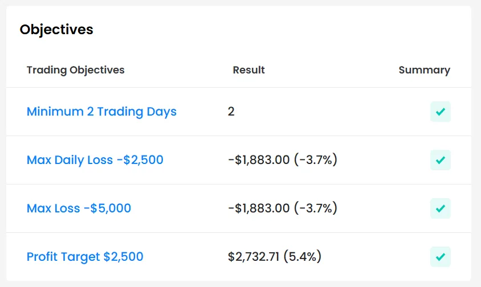Screen dimensions: 481x287
Task: Click the (-3.7%) percentage in Max Loss row
Action: [316, 208]
